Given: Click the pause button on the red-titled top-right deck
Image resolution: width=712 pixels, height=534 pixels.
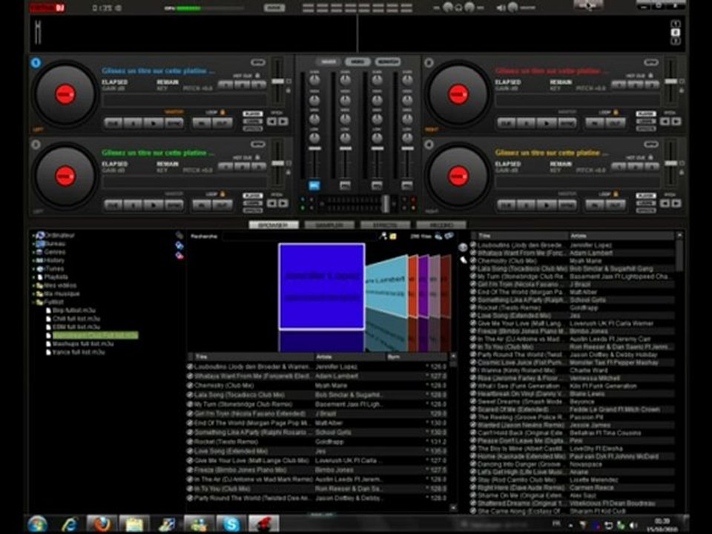Looking at the screenshot, I should (x=527, y=122).
